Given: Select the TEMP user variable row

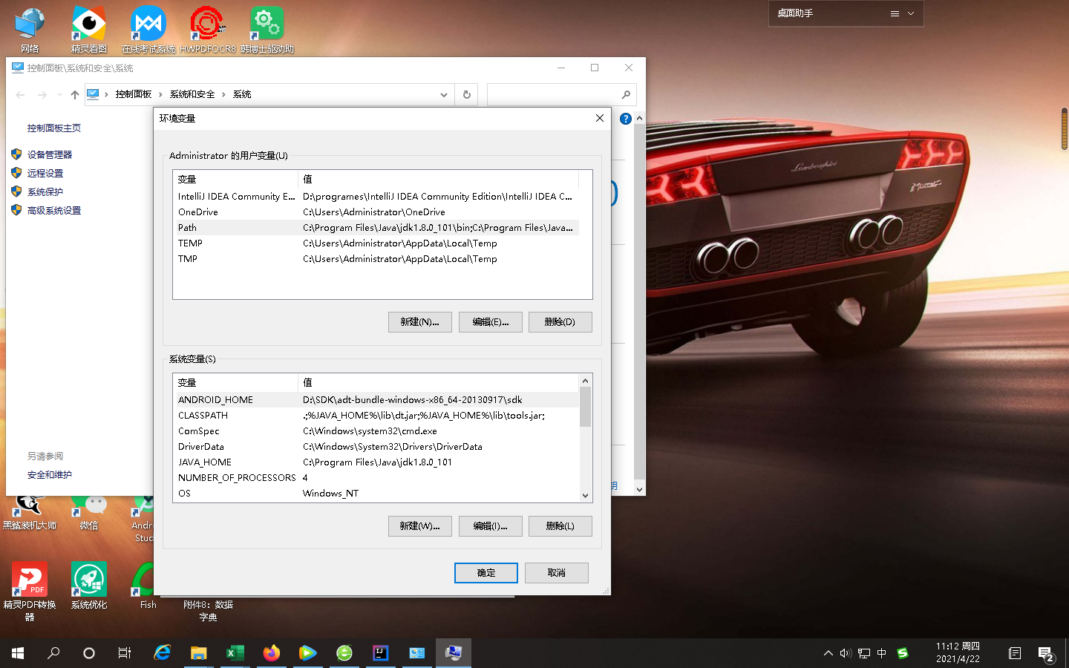Looking at the screenshot, I should [x=376, y=243].
